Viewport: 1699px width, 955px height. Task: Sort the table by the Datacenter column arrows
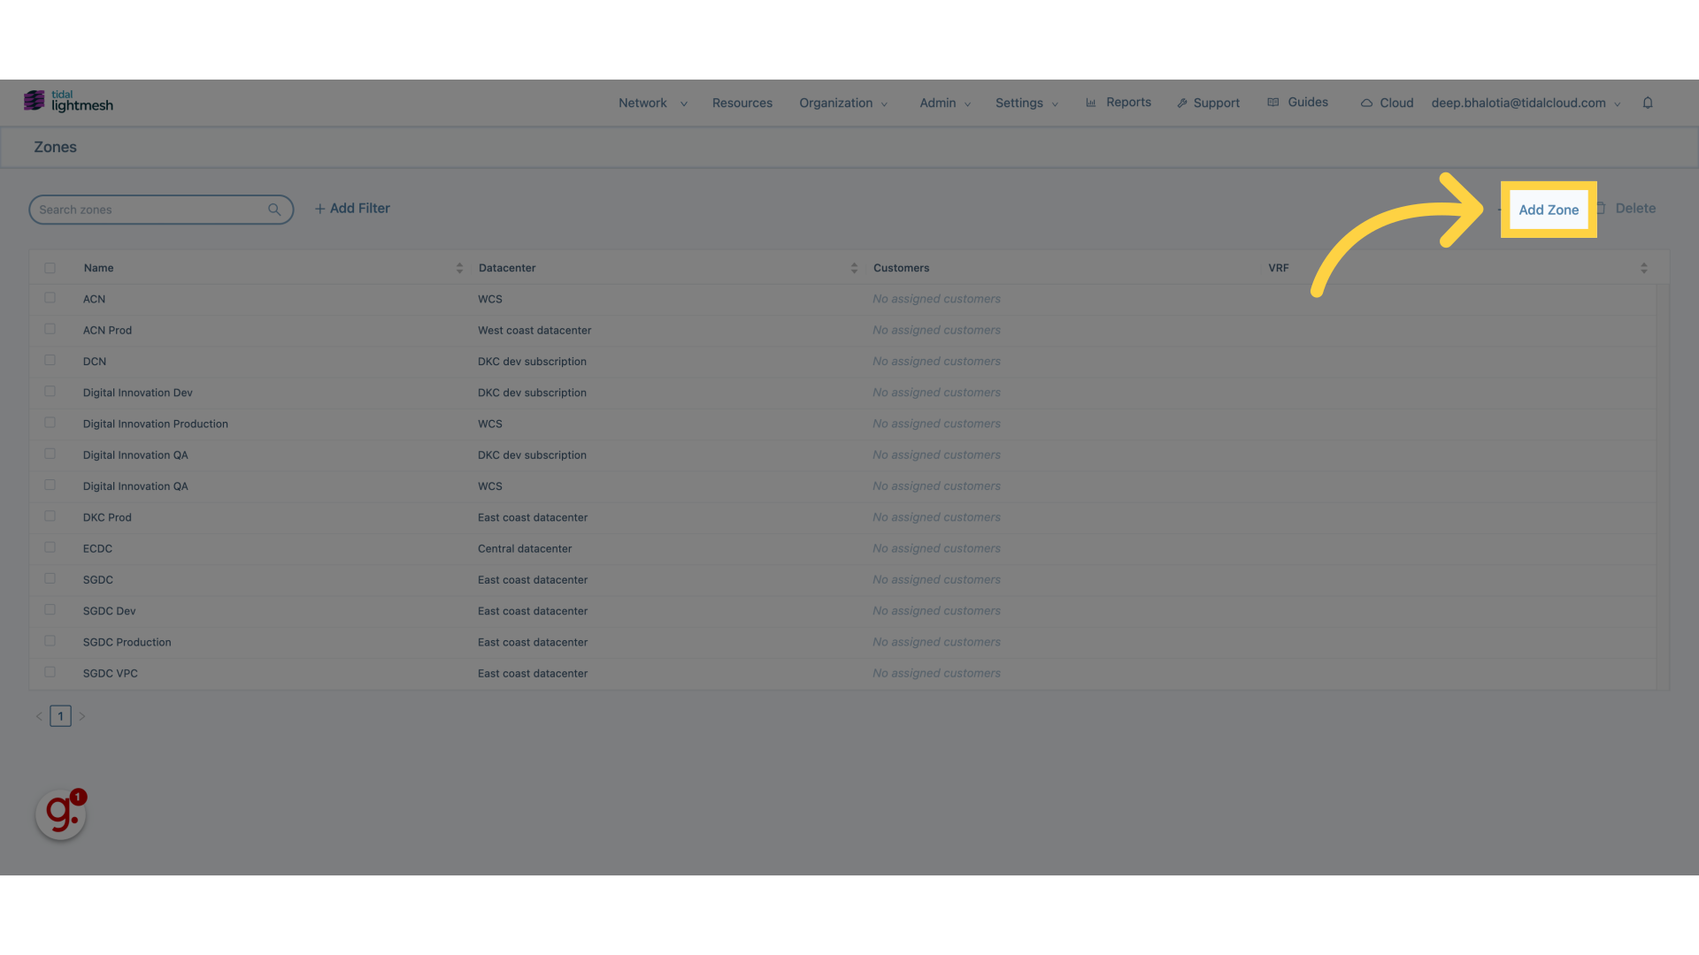tap(854, 268)
